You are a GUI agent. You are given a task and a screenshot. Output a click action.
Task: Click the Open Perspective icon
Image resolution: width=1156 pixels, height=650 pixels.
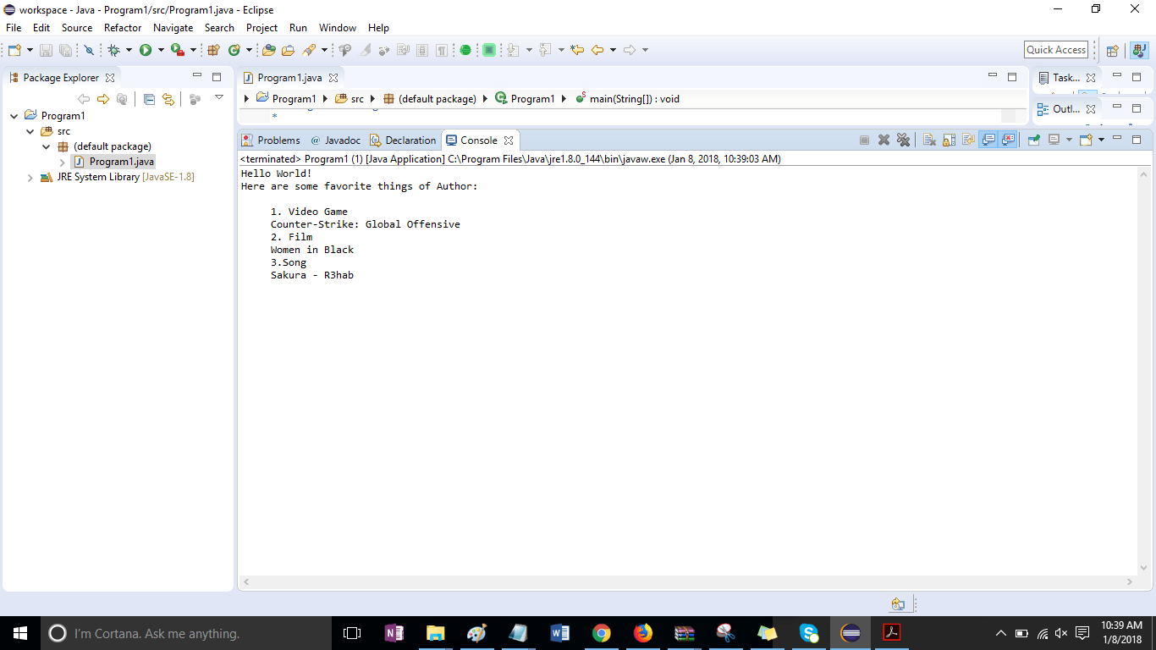1113,50
